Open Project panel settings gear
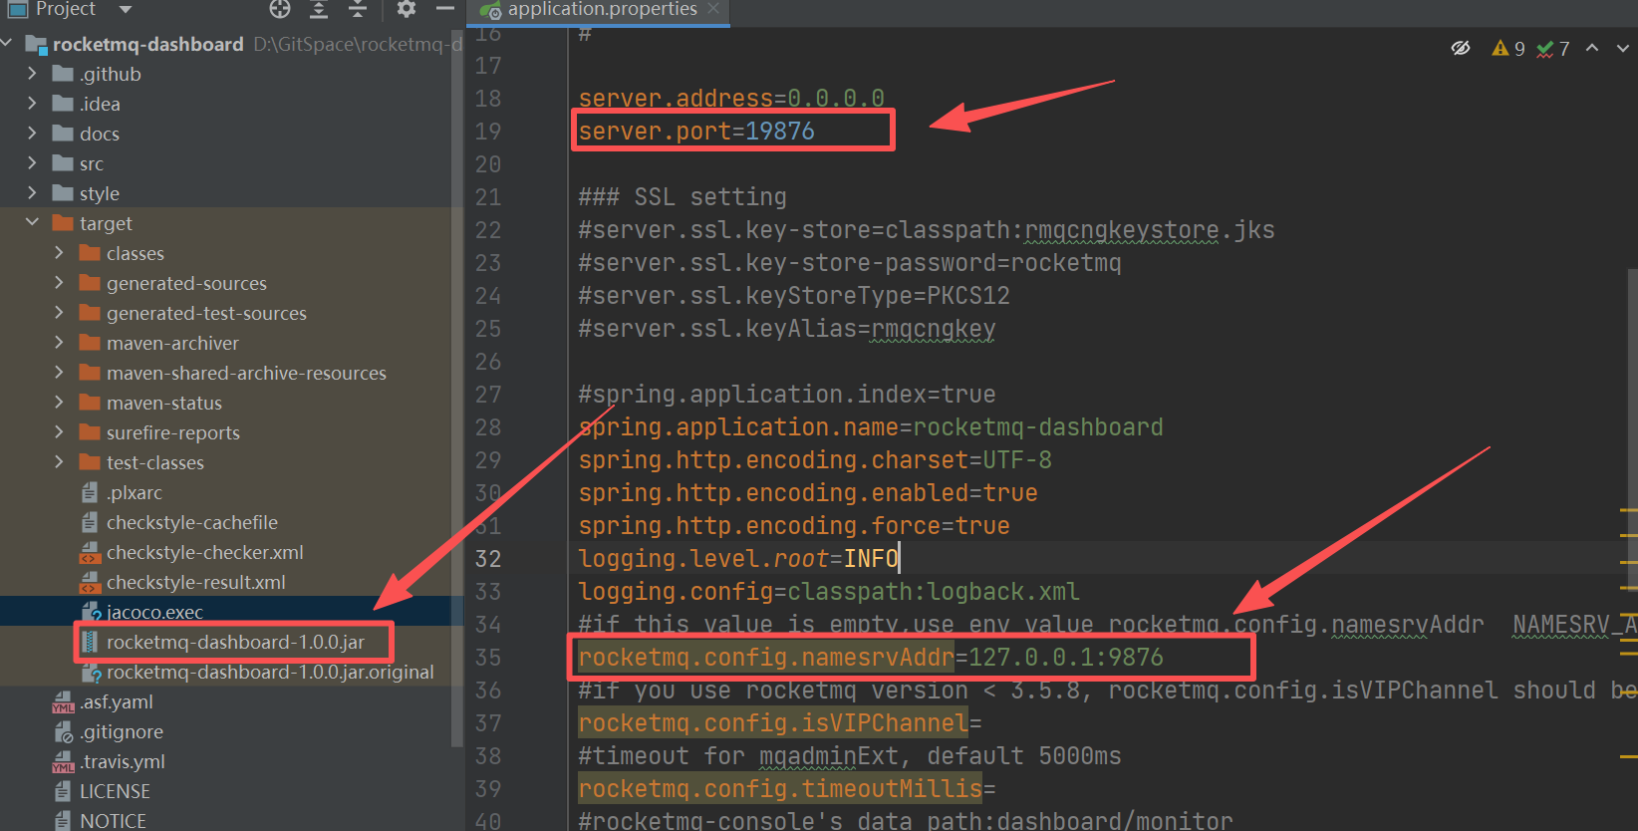The image size is (1638, 831). pos(406,9)
